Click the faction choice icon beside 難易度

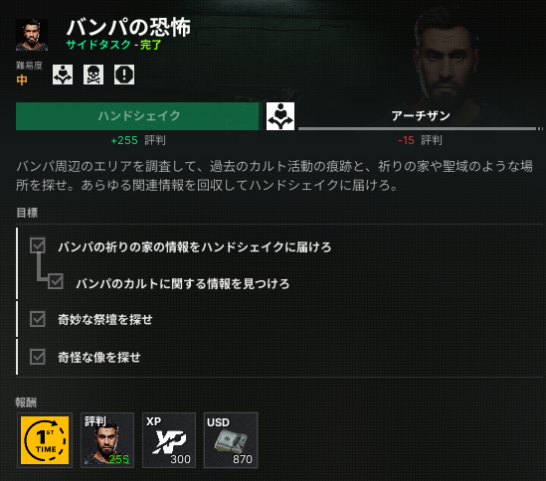click(x=63, y=75)
